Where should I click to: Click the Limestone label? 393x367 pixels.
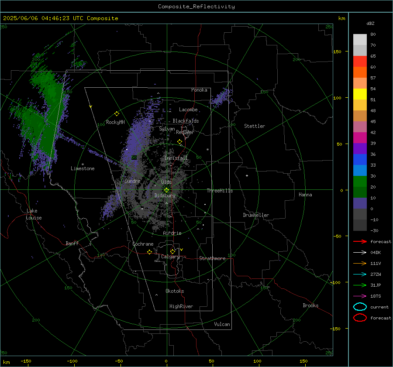tap(83, 168)
